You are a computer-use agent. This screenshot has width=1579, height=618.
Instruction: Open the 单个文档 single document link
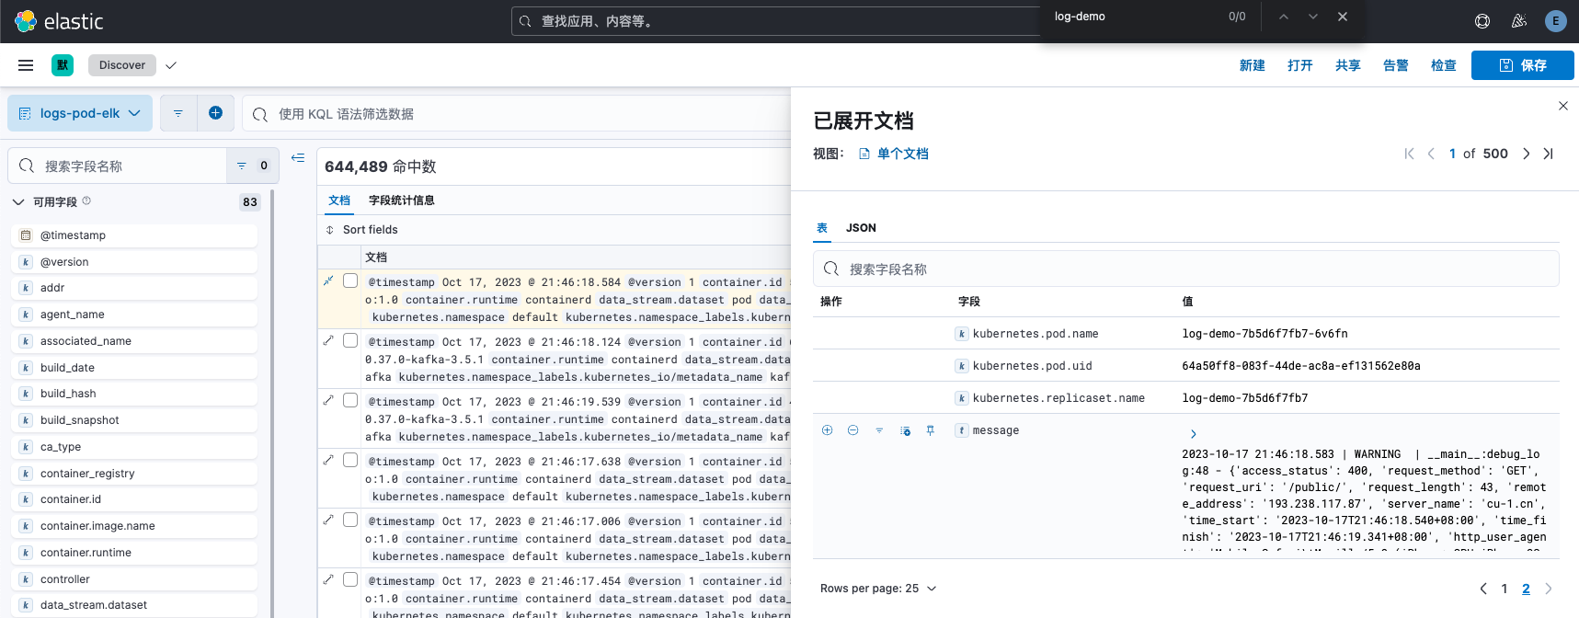pyautogui.click(x=901, y=154)
